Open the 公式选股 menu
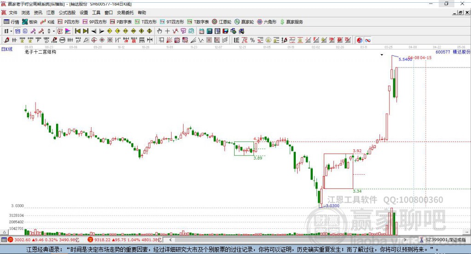The height and width of the screenshot is (254, 471). (x=66, y=13)
